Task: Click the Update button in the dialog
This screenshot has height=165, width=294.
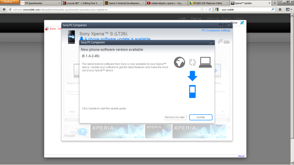Action: (201, 117)
